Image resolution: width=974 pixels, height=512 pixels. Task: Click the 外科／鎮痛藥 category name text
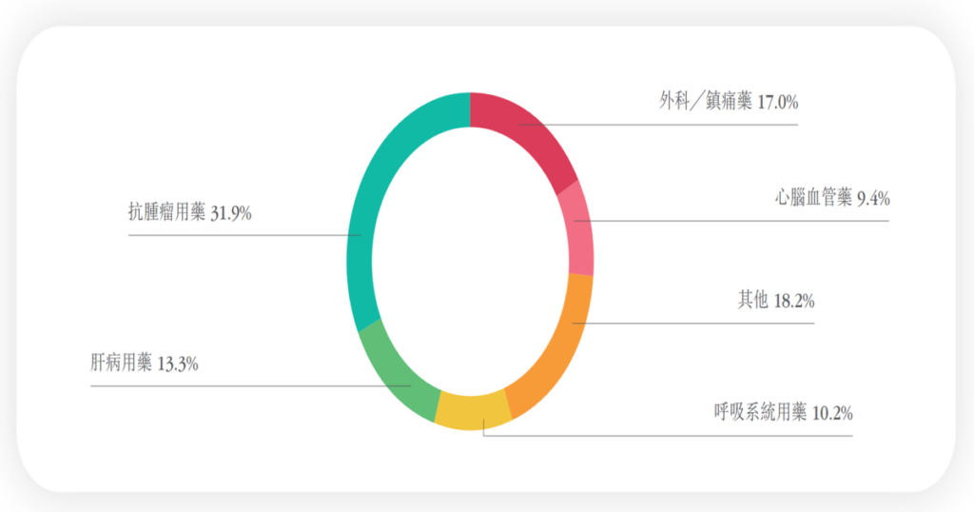[x=705, y=101]
